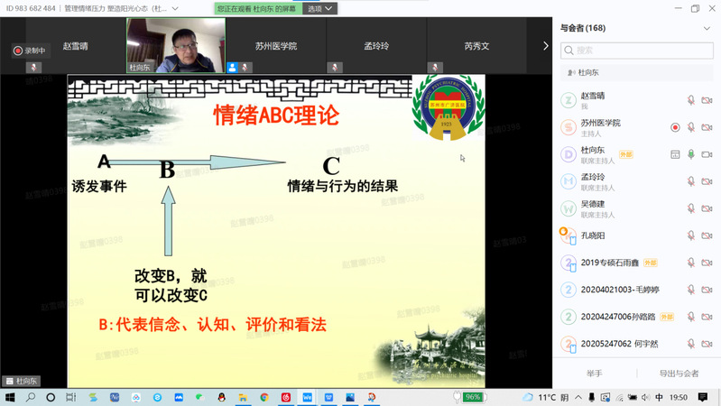This screenshot has height=406, width=721.
Task: Click camera icon for 孔晓阳
Action: coord(707,235)
